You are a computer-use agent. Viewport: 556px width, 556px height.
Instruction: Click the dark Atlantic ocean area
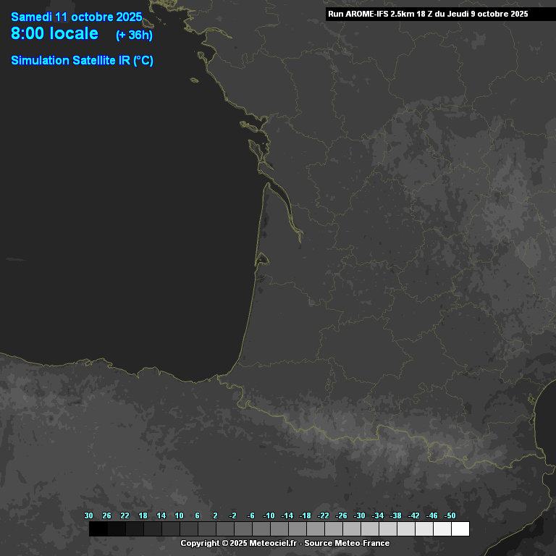[x=109, y=217]
